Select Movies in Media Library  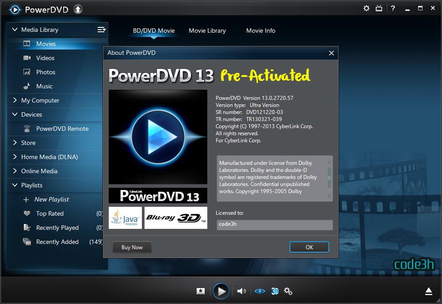(46, 44)
